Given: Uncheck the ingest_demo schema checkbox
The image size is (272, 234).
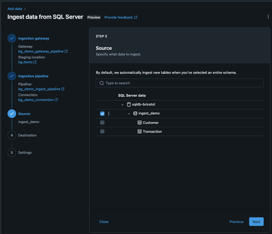Looking at the screenshot, I should [x=102, y=114].
